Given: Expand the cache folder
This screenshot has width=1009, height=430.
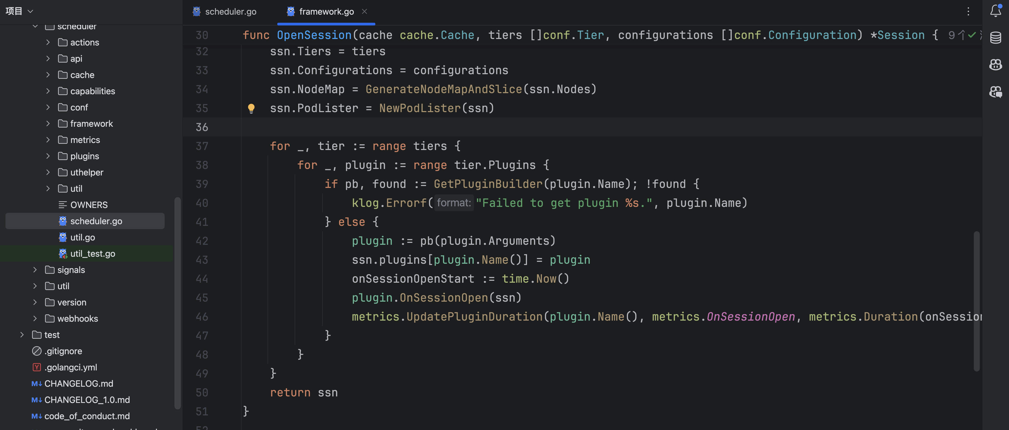Looking at the screenshot, I should (48, 75).
